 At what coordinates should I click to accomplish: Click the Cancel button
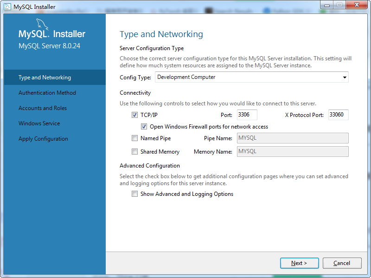[342, 263]
